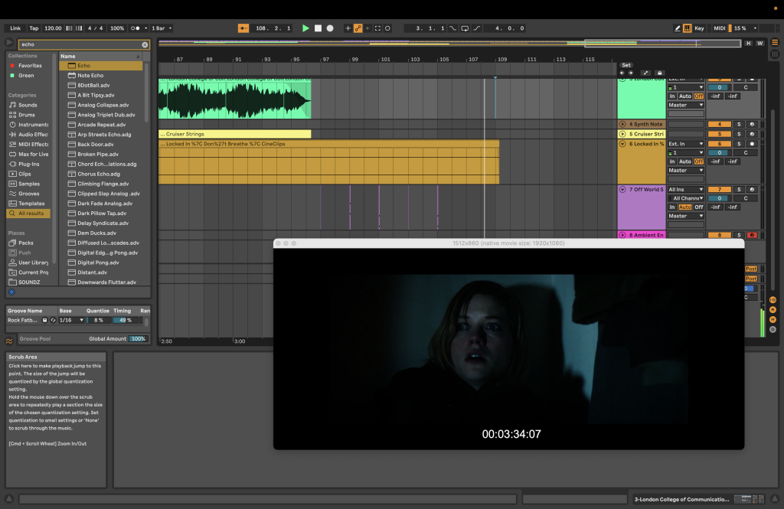The image size is (784, 509).
Task: Toggle the computer MIDI keyboard icon
Action: click(688, 28)
